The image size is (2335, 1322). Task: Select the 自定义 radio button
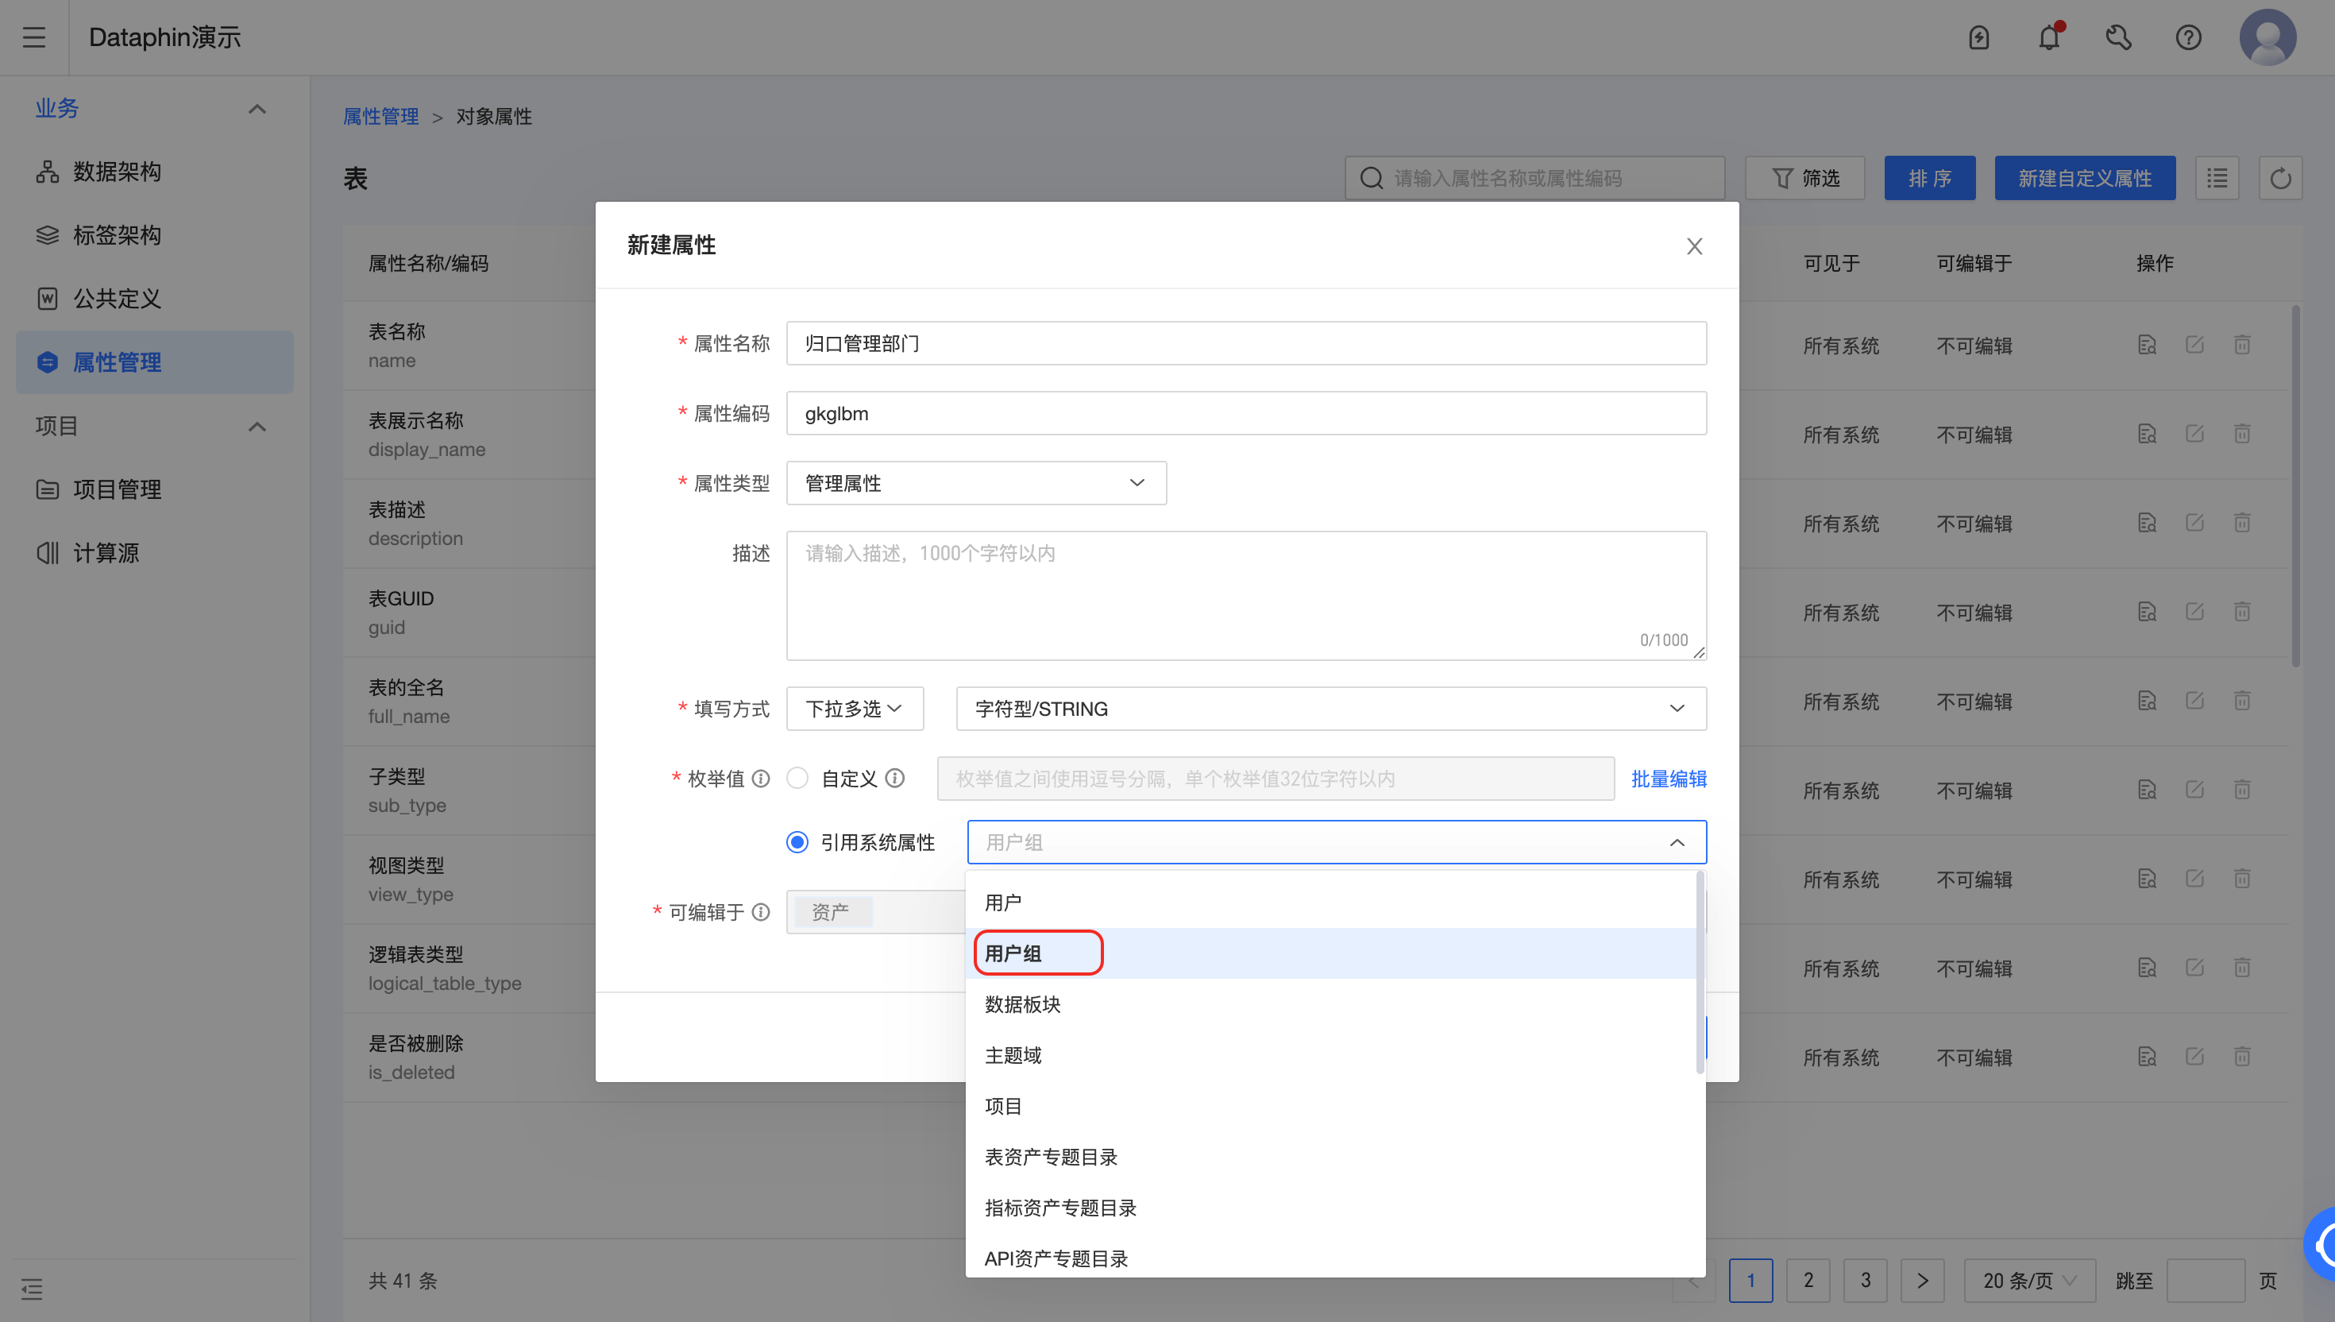(x=797, y=778)
